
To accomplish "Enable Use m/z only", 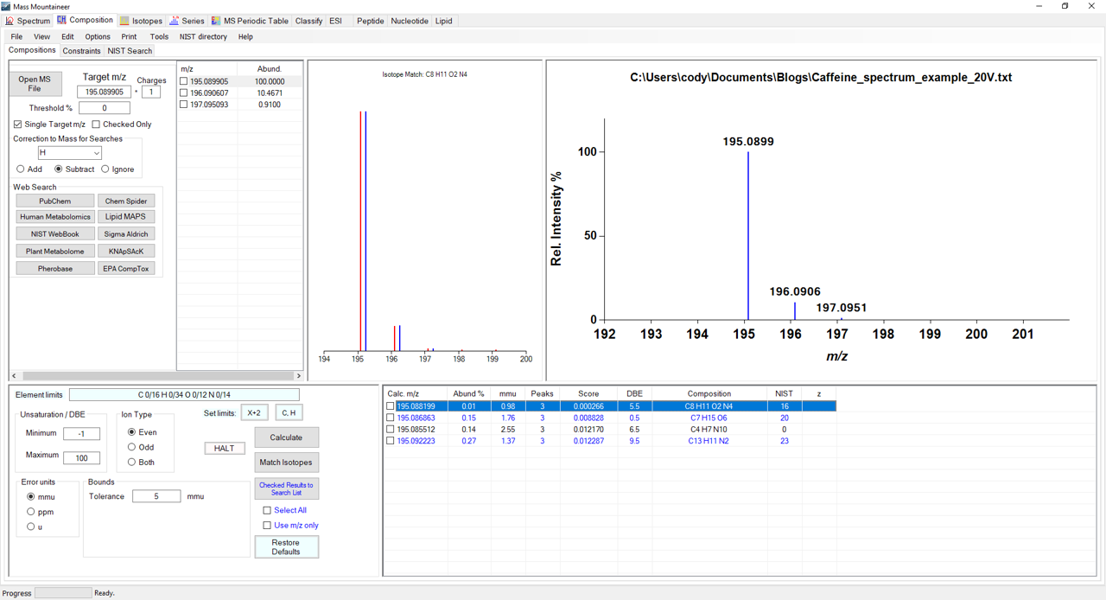I will point(267,525).
